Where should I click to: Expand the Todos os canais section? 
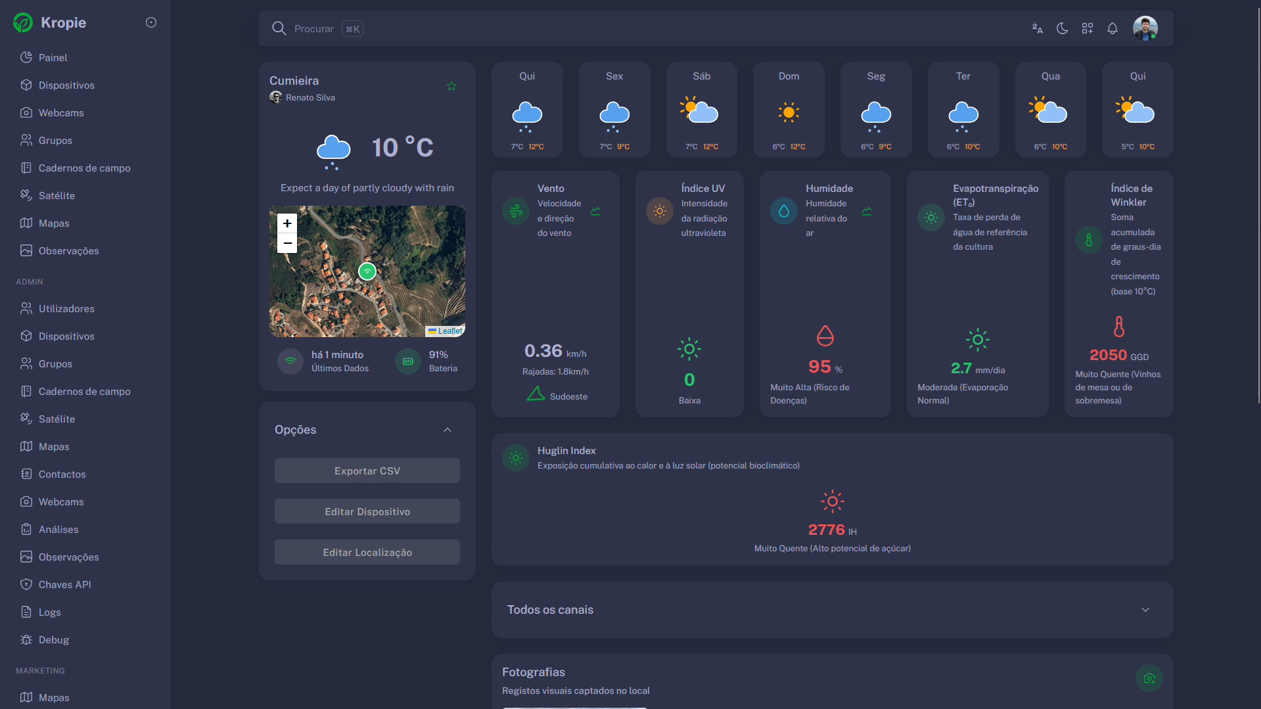pyautogui.click(x=1145, y=610)
